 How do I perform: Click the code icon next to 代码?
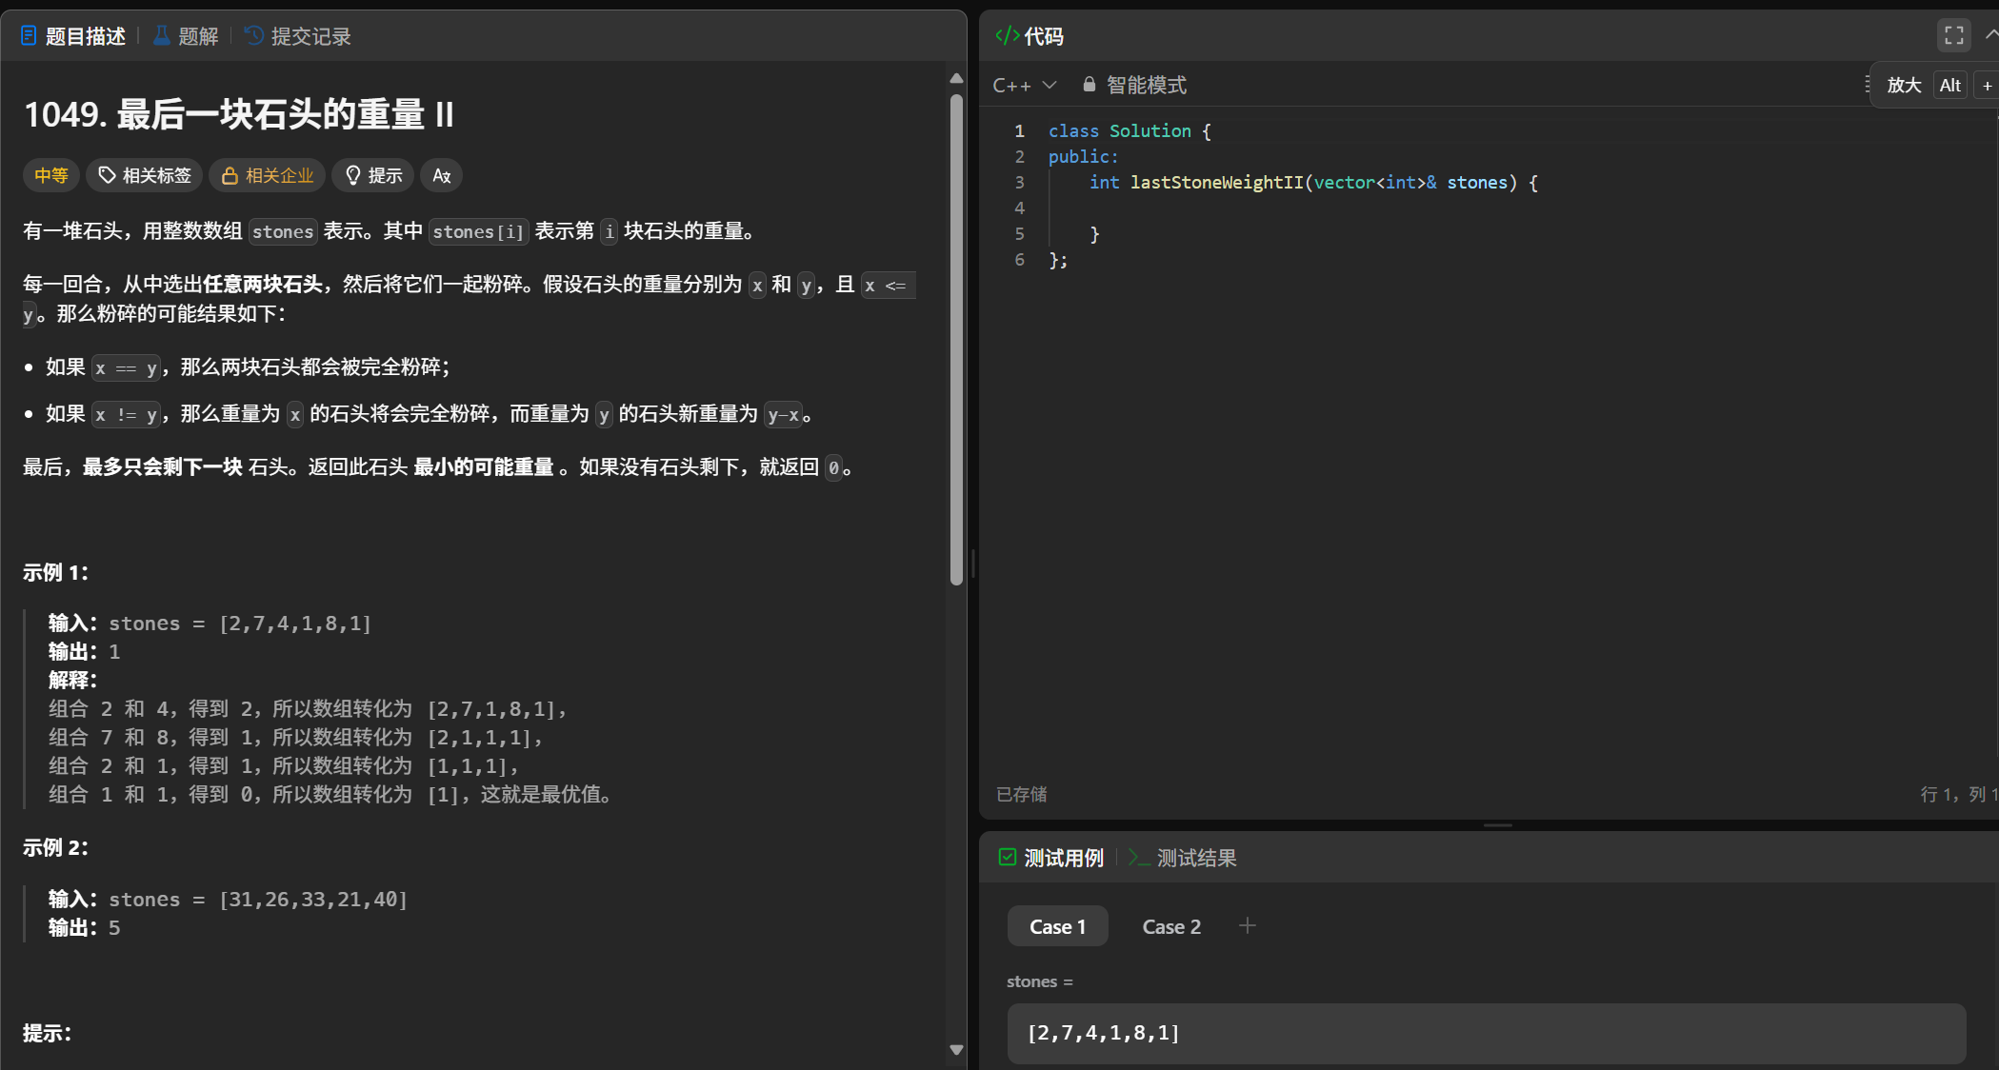[x=1007, y=36]
